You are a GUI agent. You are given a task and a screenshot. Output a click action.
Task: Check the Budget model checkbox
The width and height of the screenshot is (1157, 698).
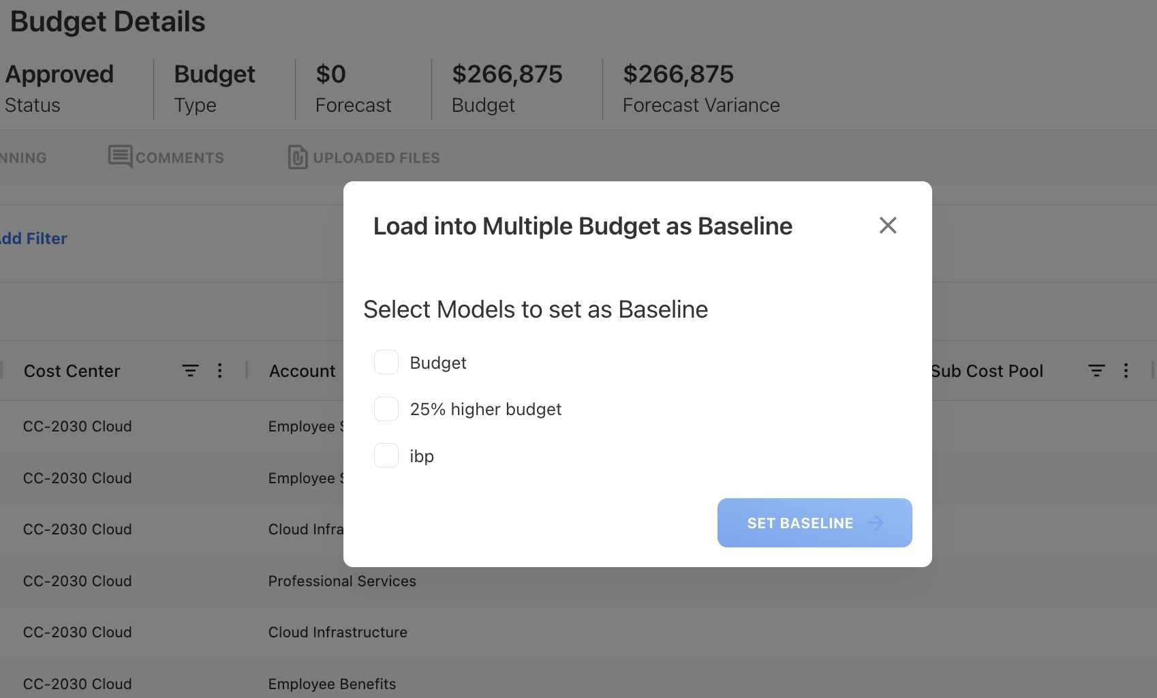click(x=386, y=362)
